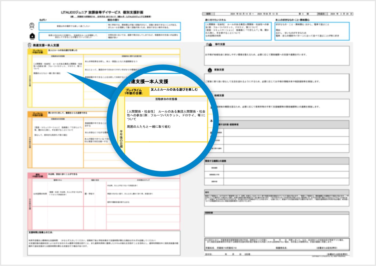Click the 家族支援 description text box

coord(277,82)
